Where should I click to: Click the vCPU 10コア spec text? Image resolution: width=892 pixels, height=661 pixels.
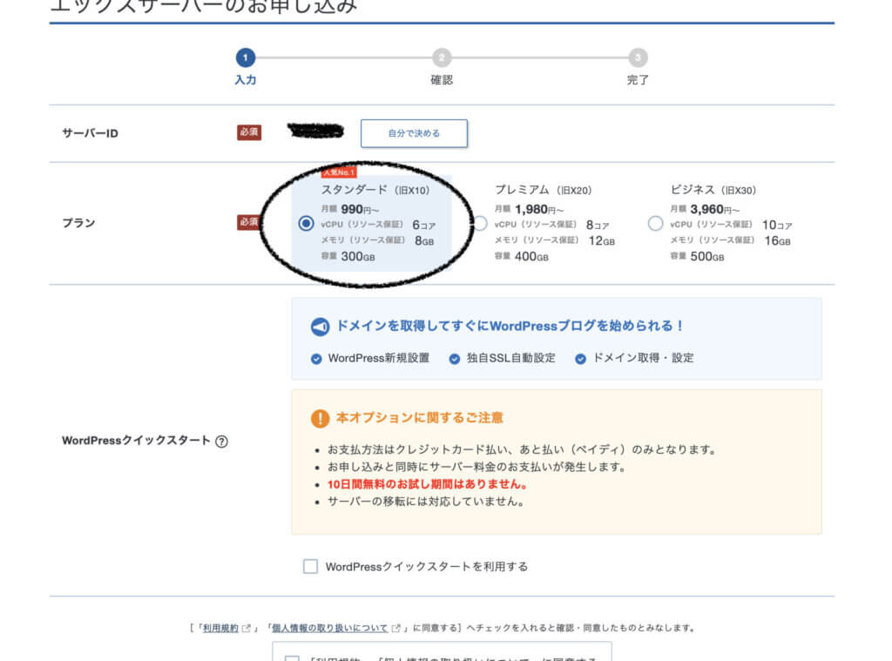[x=731, y=225]
